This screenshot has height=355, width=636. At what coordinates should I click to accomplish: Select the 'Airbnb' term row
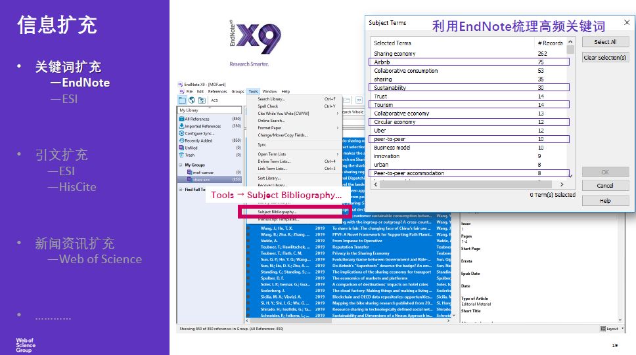[469, 62]
